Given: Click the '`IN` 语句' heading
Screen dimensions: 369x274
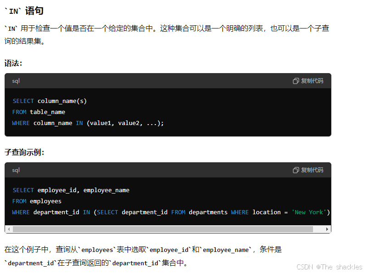Looking at the screenshot, I should point(24,11).
